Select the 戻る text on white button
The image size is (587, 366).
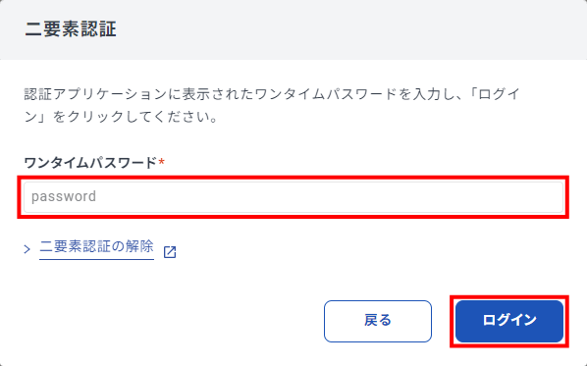pyautogui.click(x=378, y=321)
